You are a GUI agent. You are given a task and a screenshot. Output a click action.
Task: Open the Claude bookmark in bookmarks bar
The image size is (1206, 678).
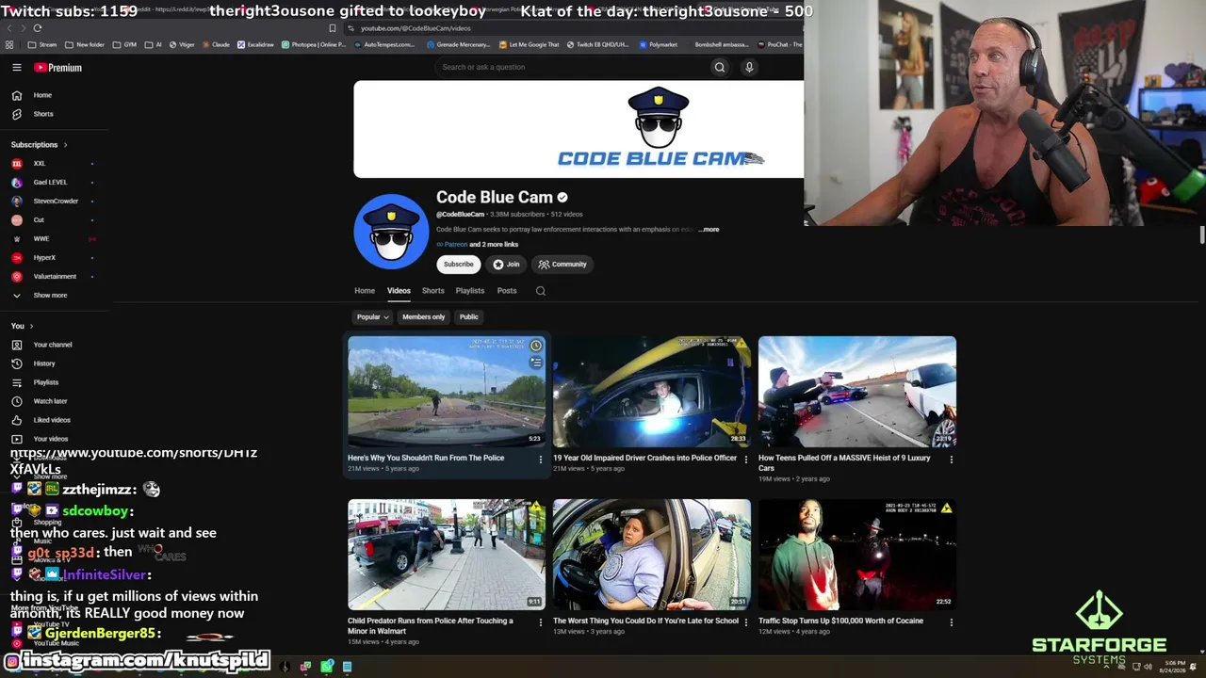click(x=216, y=44)
